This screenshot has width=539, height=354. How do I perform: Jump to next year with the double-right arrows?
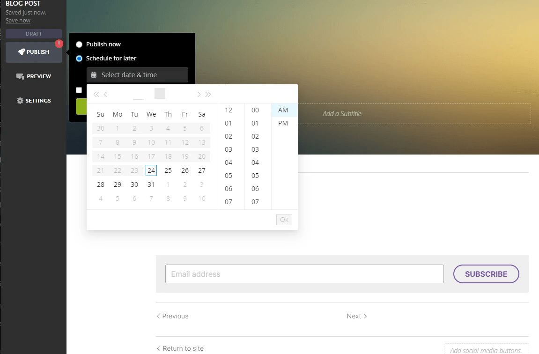(208, 93)
